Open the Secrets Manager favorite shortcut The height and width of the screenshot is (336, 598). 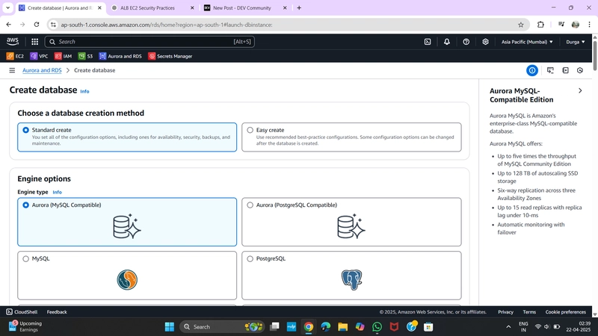[170, 57]
